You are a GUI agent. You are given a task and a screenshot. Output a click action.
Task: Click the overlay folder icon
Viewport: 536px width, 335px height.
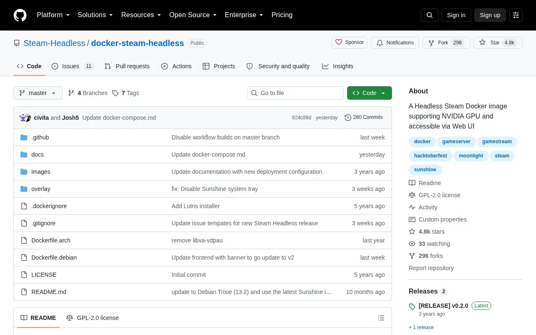pos(24,189)
